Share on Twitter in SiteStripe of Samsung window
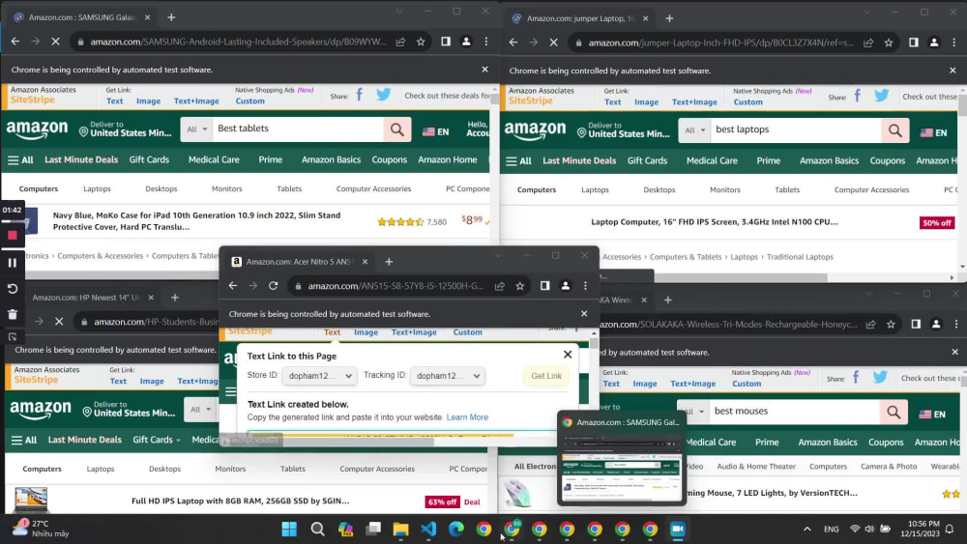 coord(384,95)
